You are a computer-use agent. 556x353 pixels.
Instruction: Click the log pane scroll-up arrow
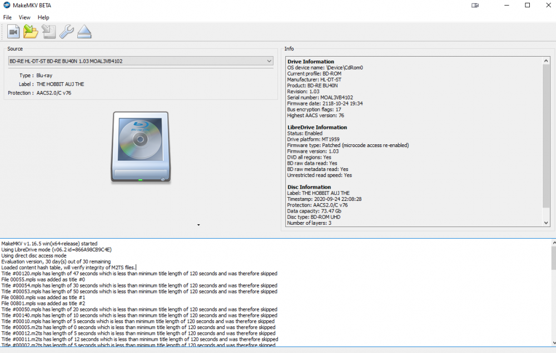tap(554, 243)
